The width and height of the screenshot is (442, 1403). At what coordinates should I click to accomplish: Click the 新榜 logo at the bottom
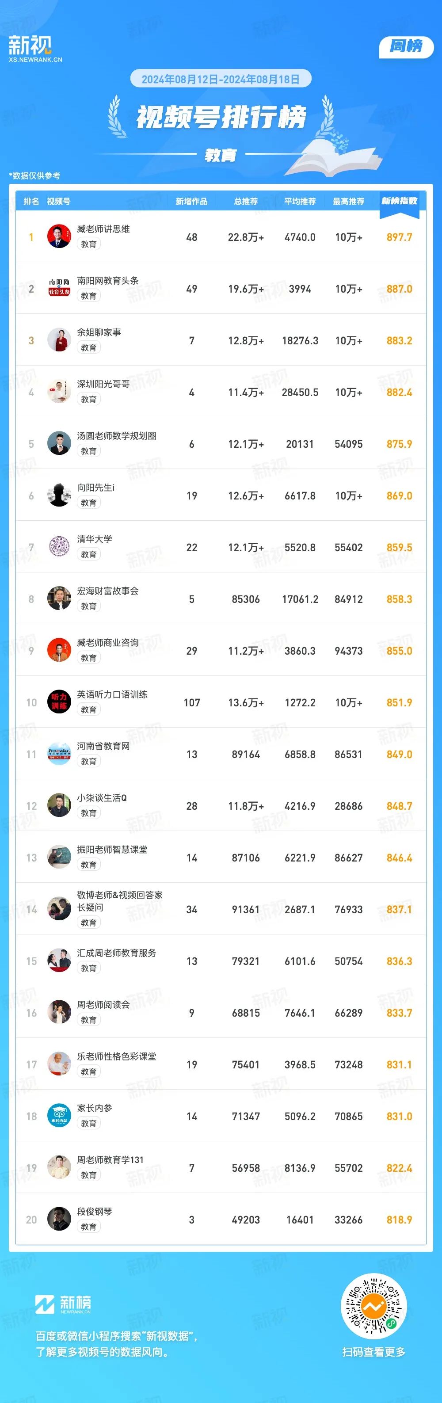pyautogui.click(x=63, y=1305)
